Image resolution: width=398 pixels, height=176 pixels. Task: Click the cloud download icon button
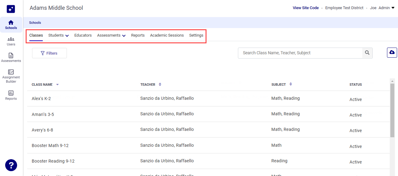point(392,52)
